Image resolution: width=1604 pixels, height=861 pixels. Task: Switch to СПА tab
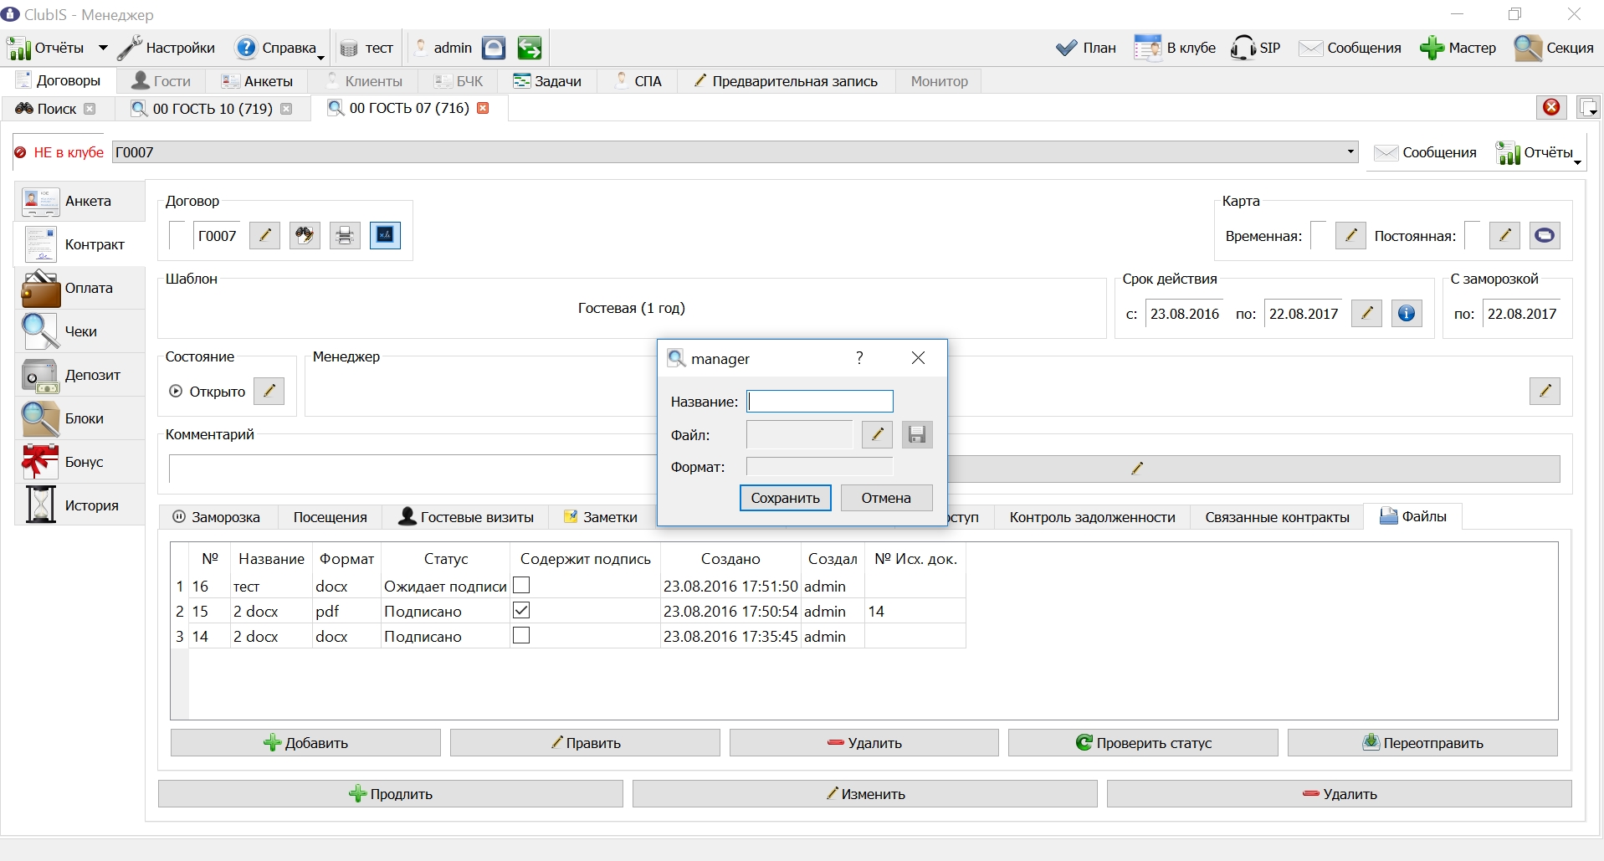point(638,81)
